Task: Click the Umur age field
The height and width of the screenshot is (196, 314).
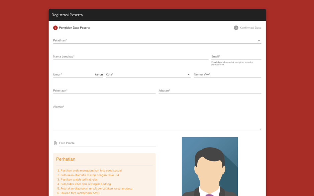Action: point(73,75)
